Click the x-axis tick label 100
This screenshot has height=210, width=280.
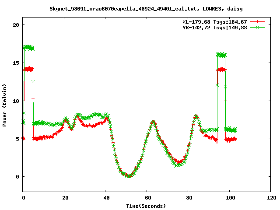231,198
